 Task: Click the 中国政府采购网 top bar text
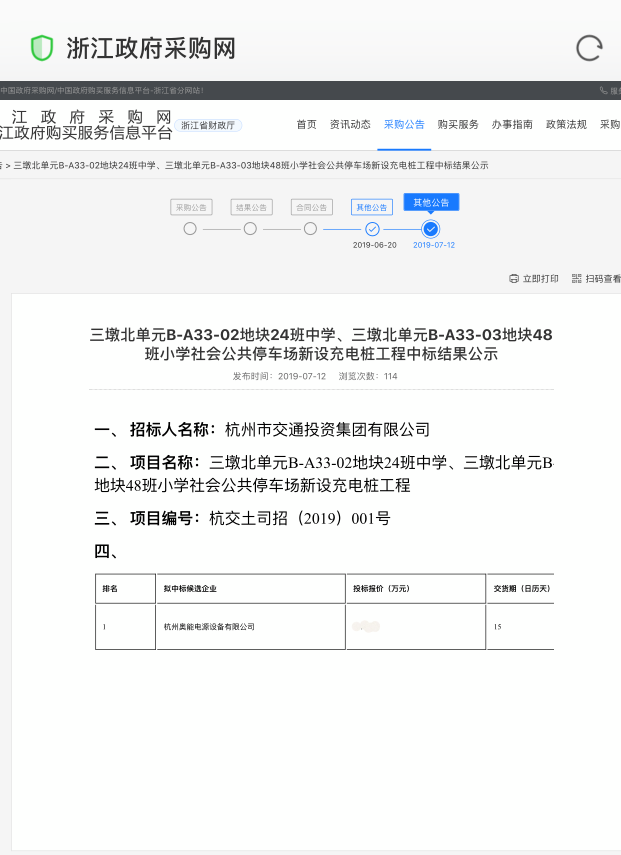coord(101,90)
